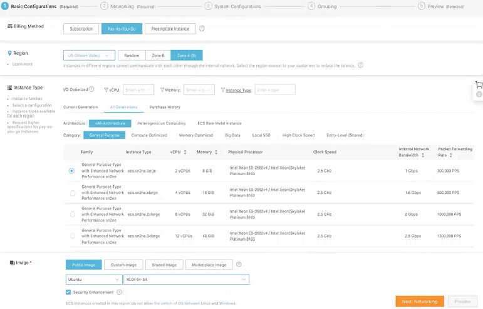Open the US (Silicon Valley) region dropdown
The height and width of the screenshot is (309, 483).
90,55
